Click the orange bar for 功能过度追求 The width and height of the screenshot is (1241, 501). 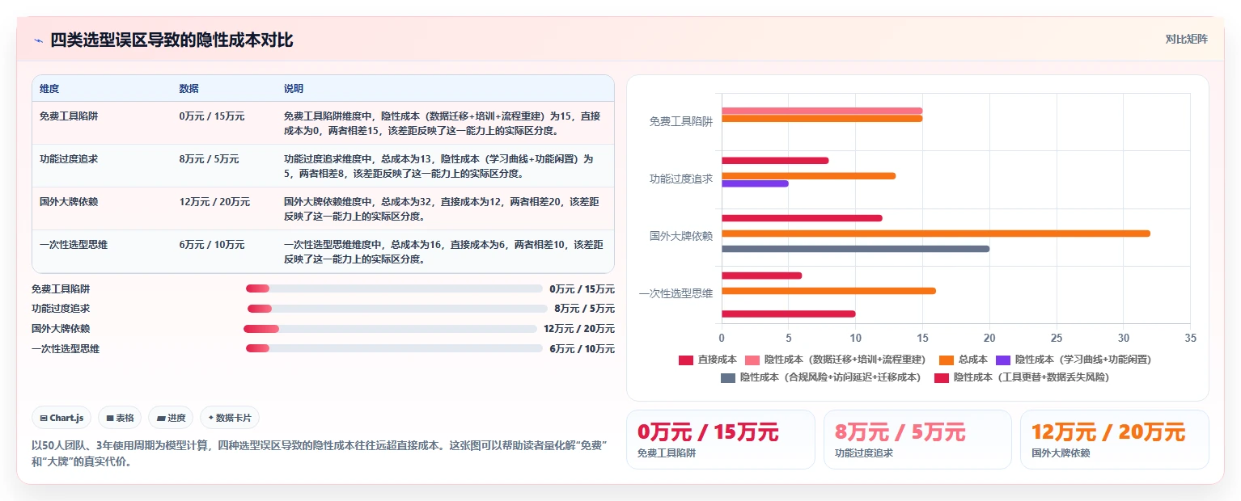[x=808, y=175]
